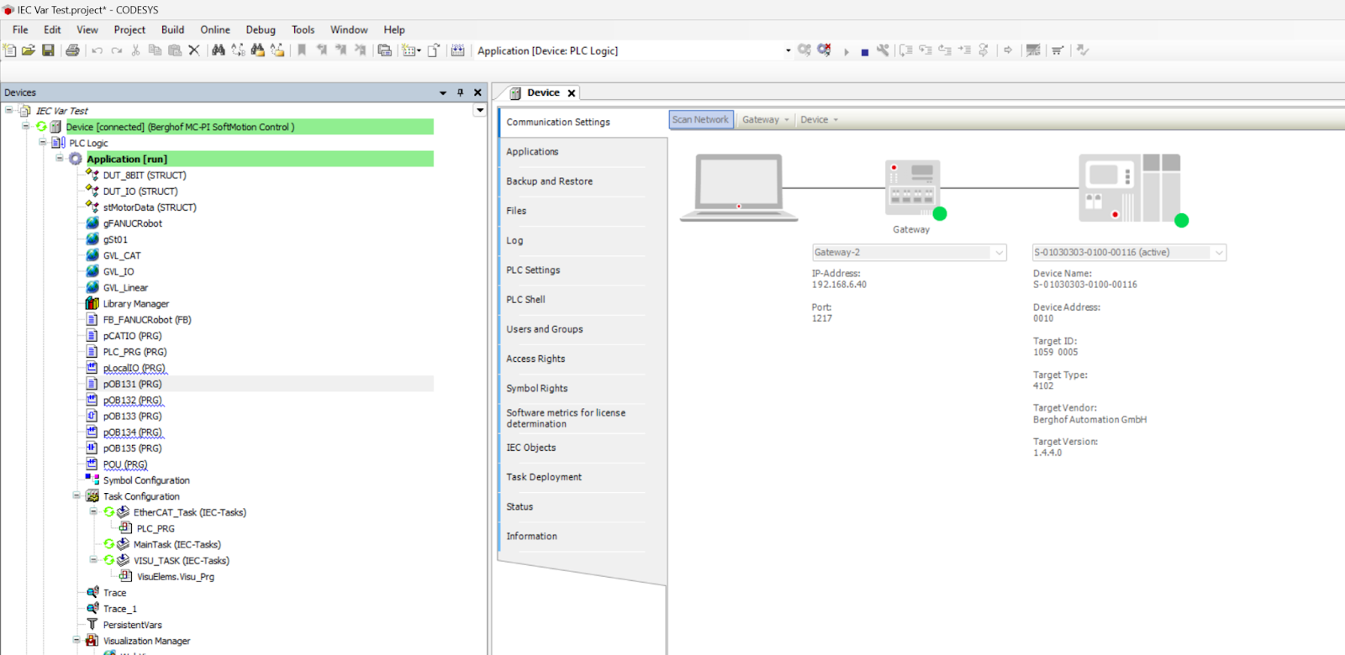The height and width of the screenshot is (655, 1345).
Task: Open the active device name dropdown
Action: (x=1219, y=253)
